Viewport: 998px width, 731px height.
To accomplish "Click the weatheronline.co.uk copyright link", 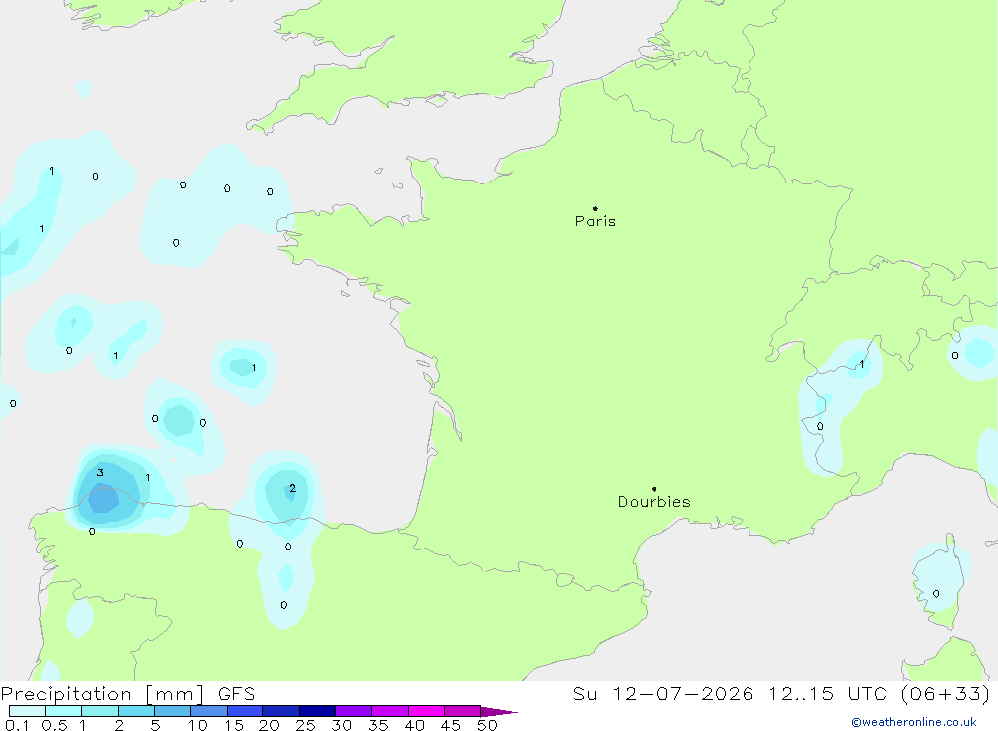I will (914, 722).
